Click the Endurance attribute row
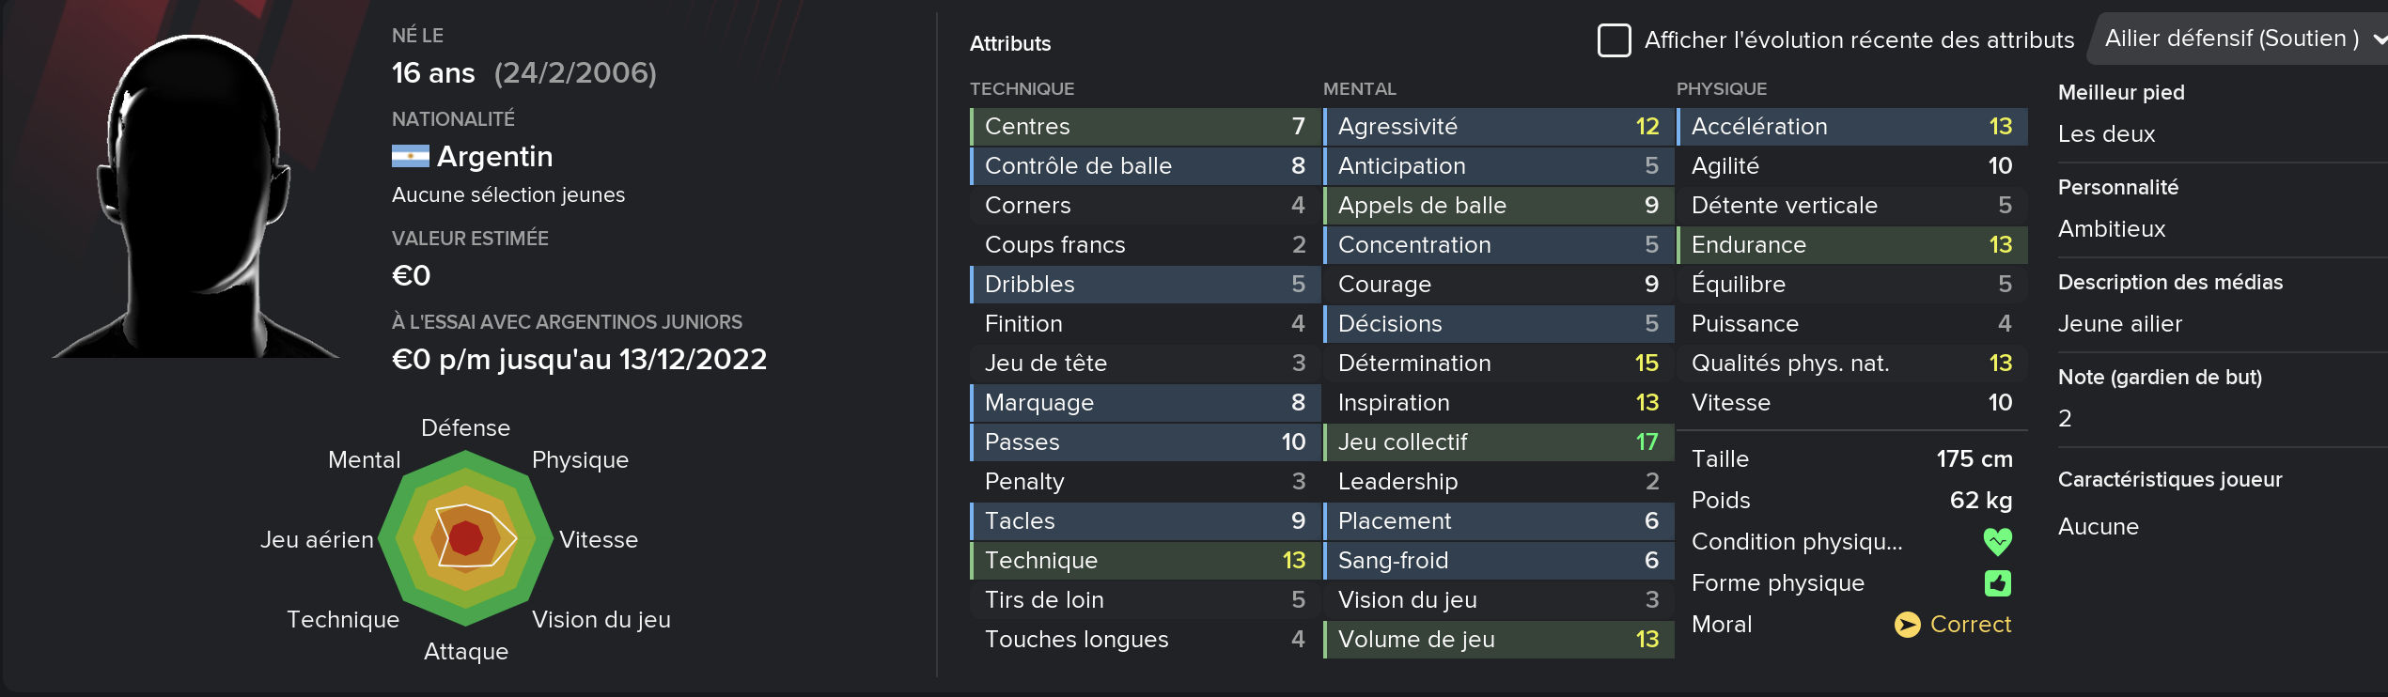The width and height of the screenshot is (2388, 697). tap(1851, 245)
